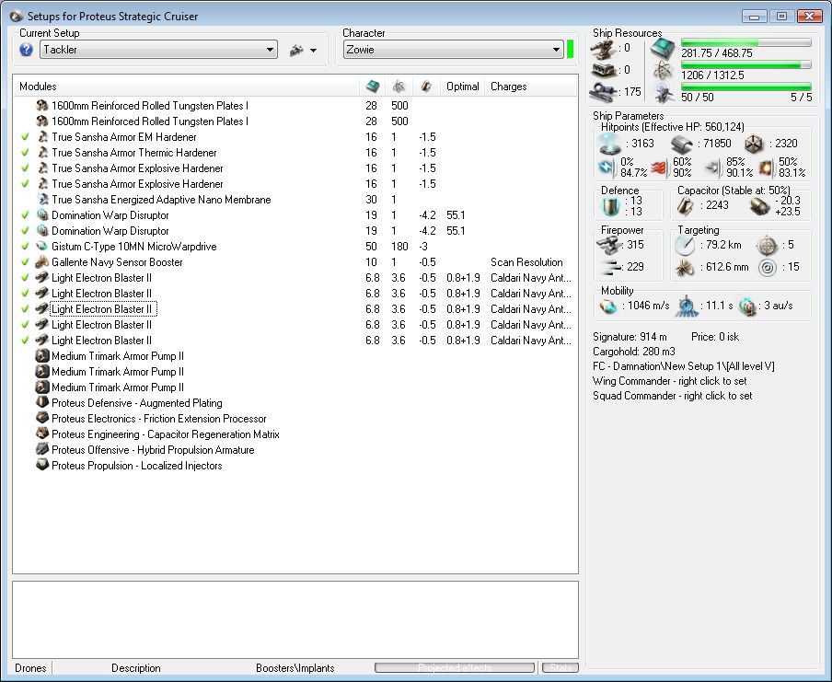This screenshot has height=682, width=832.
Task: Click the Projected effects button
Action: [455, 667]
